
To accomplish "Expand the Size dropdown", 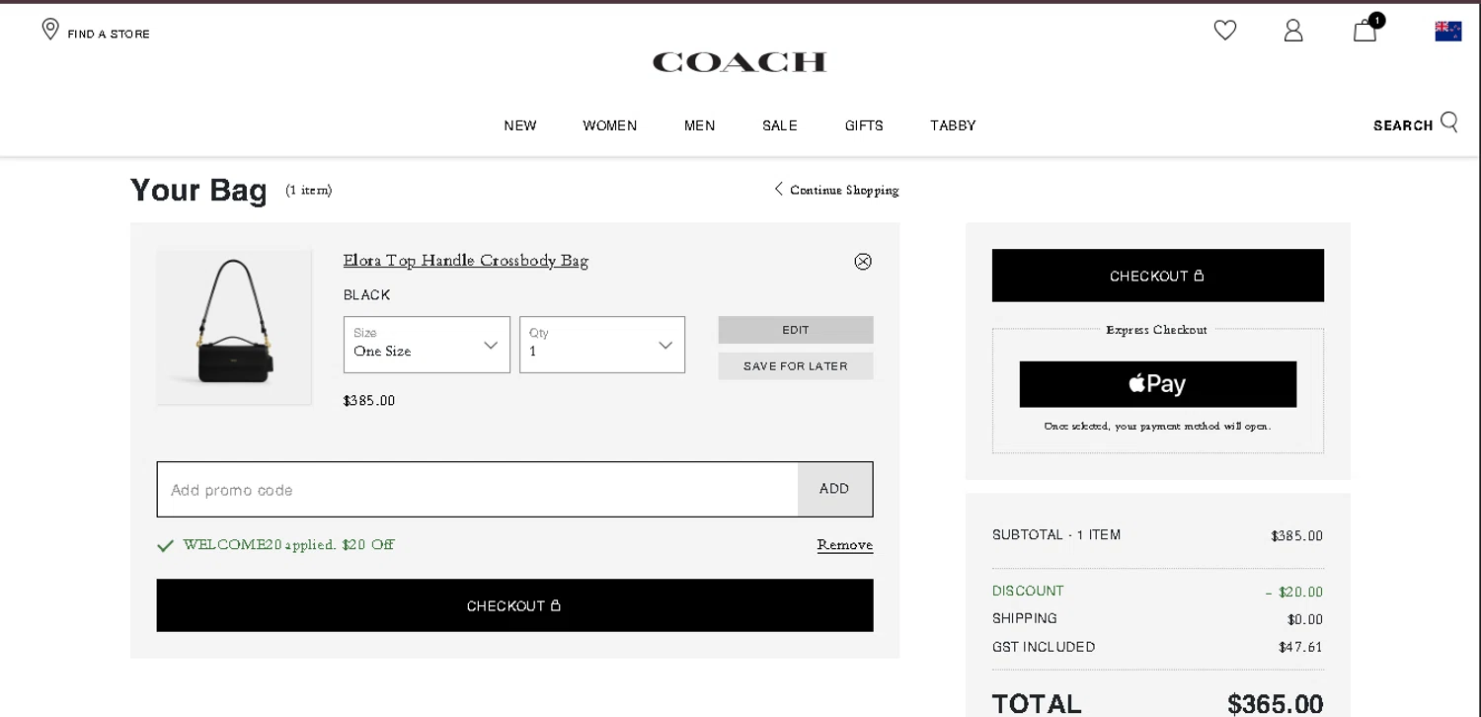I will (x=427, y=345).
